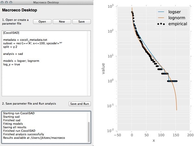Click the metadata = cocoli_metadata.txt line
The width and height of the screenshot is (194, 146).
(25, 40)
